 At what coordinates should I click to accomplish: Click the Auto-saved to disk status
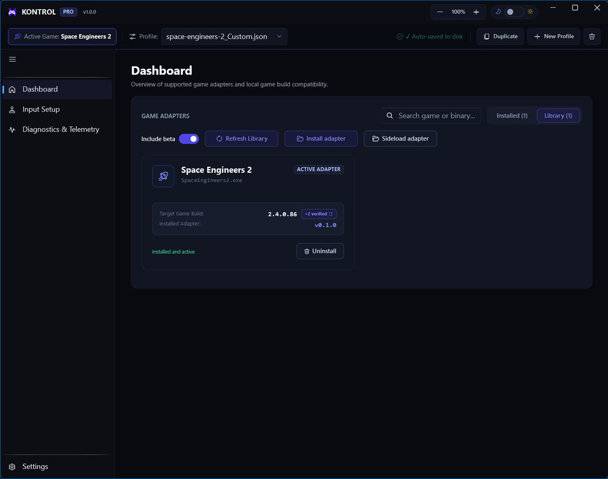(430, 37)
